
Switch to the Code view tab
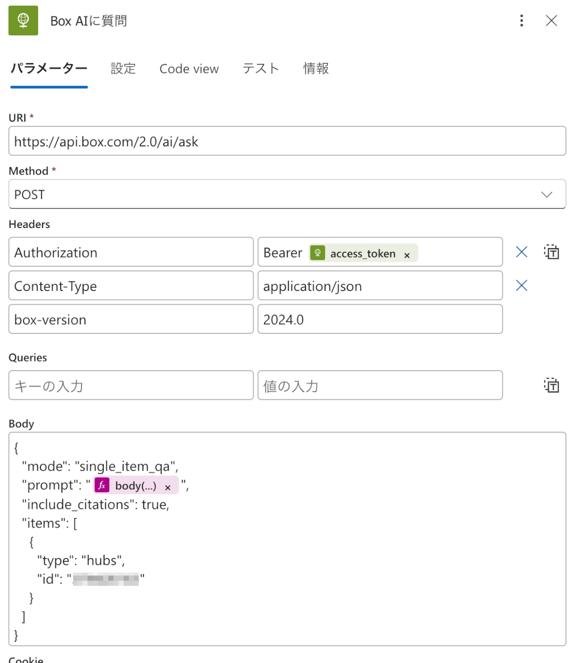coord(189,69)
